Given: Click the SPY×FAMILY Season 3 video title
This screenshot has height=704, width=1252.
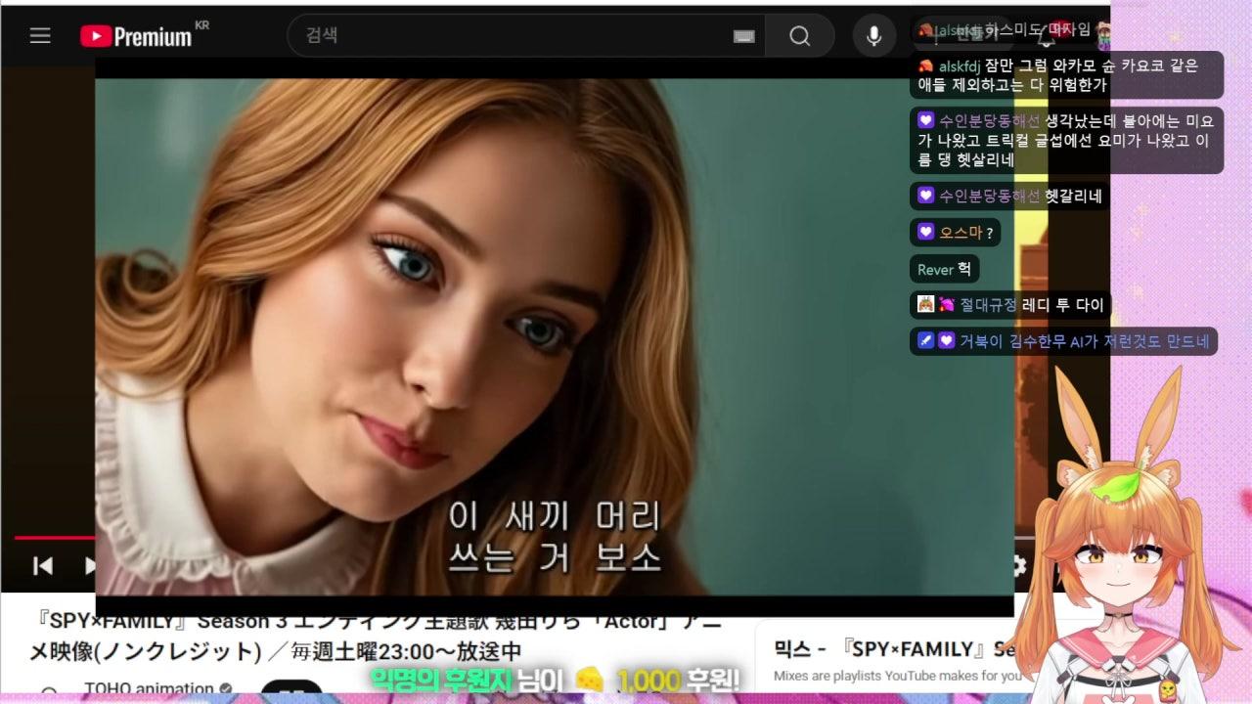Looking at the screenshot, I should [372, 637].
